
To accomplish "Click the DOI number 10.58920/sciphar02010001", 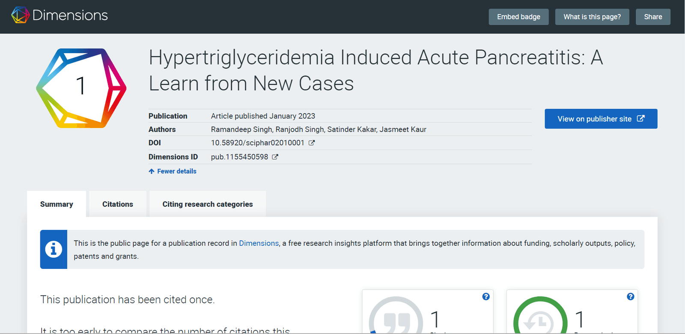I will [x=257, y=143].
